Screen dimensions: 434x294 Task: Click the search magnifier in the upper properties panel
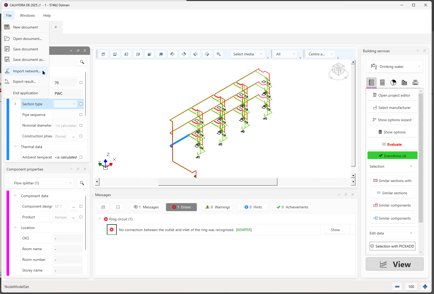(x=82, y=62)
